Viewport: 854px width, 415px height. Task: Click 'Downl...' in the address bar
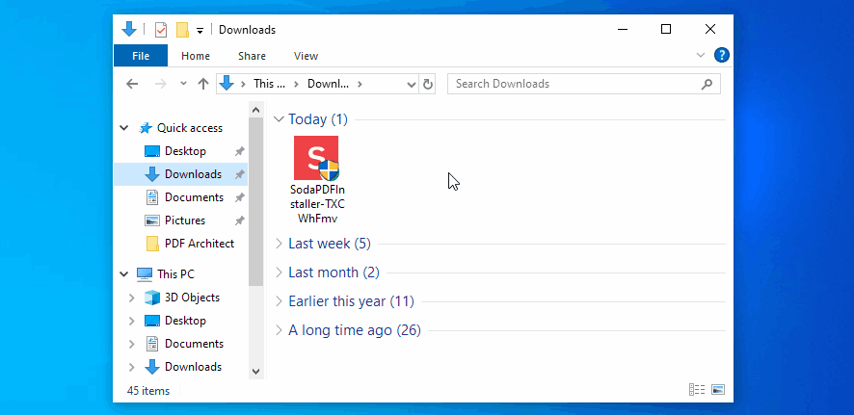pyautogui.click(x=328, y=84)
